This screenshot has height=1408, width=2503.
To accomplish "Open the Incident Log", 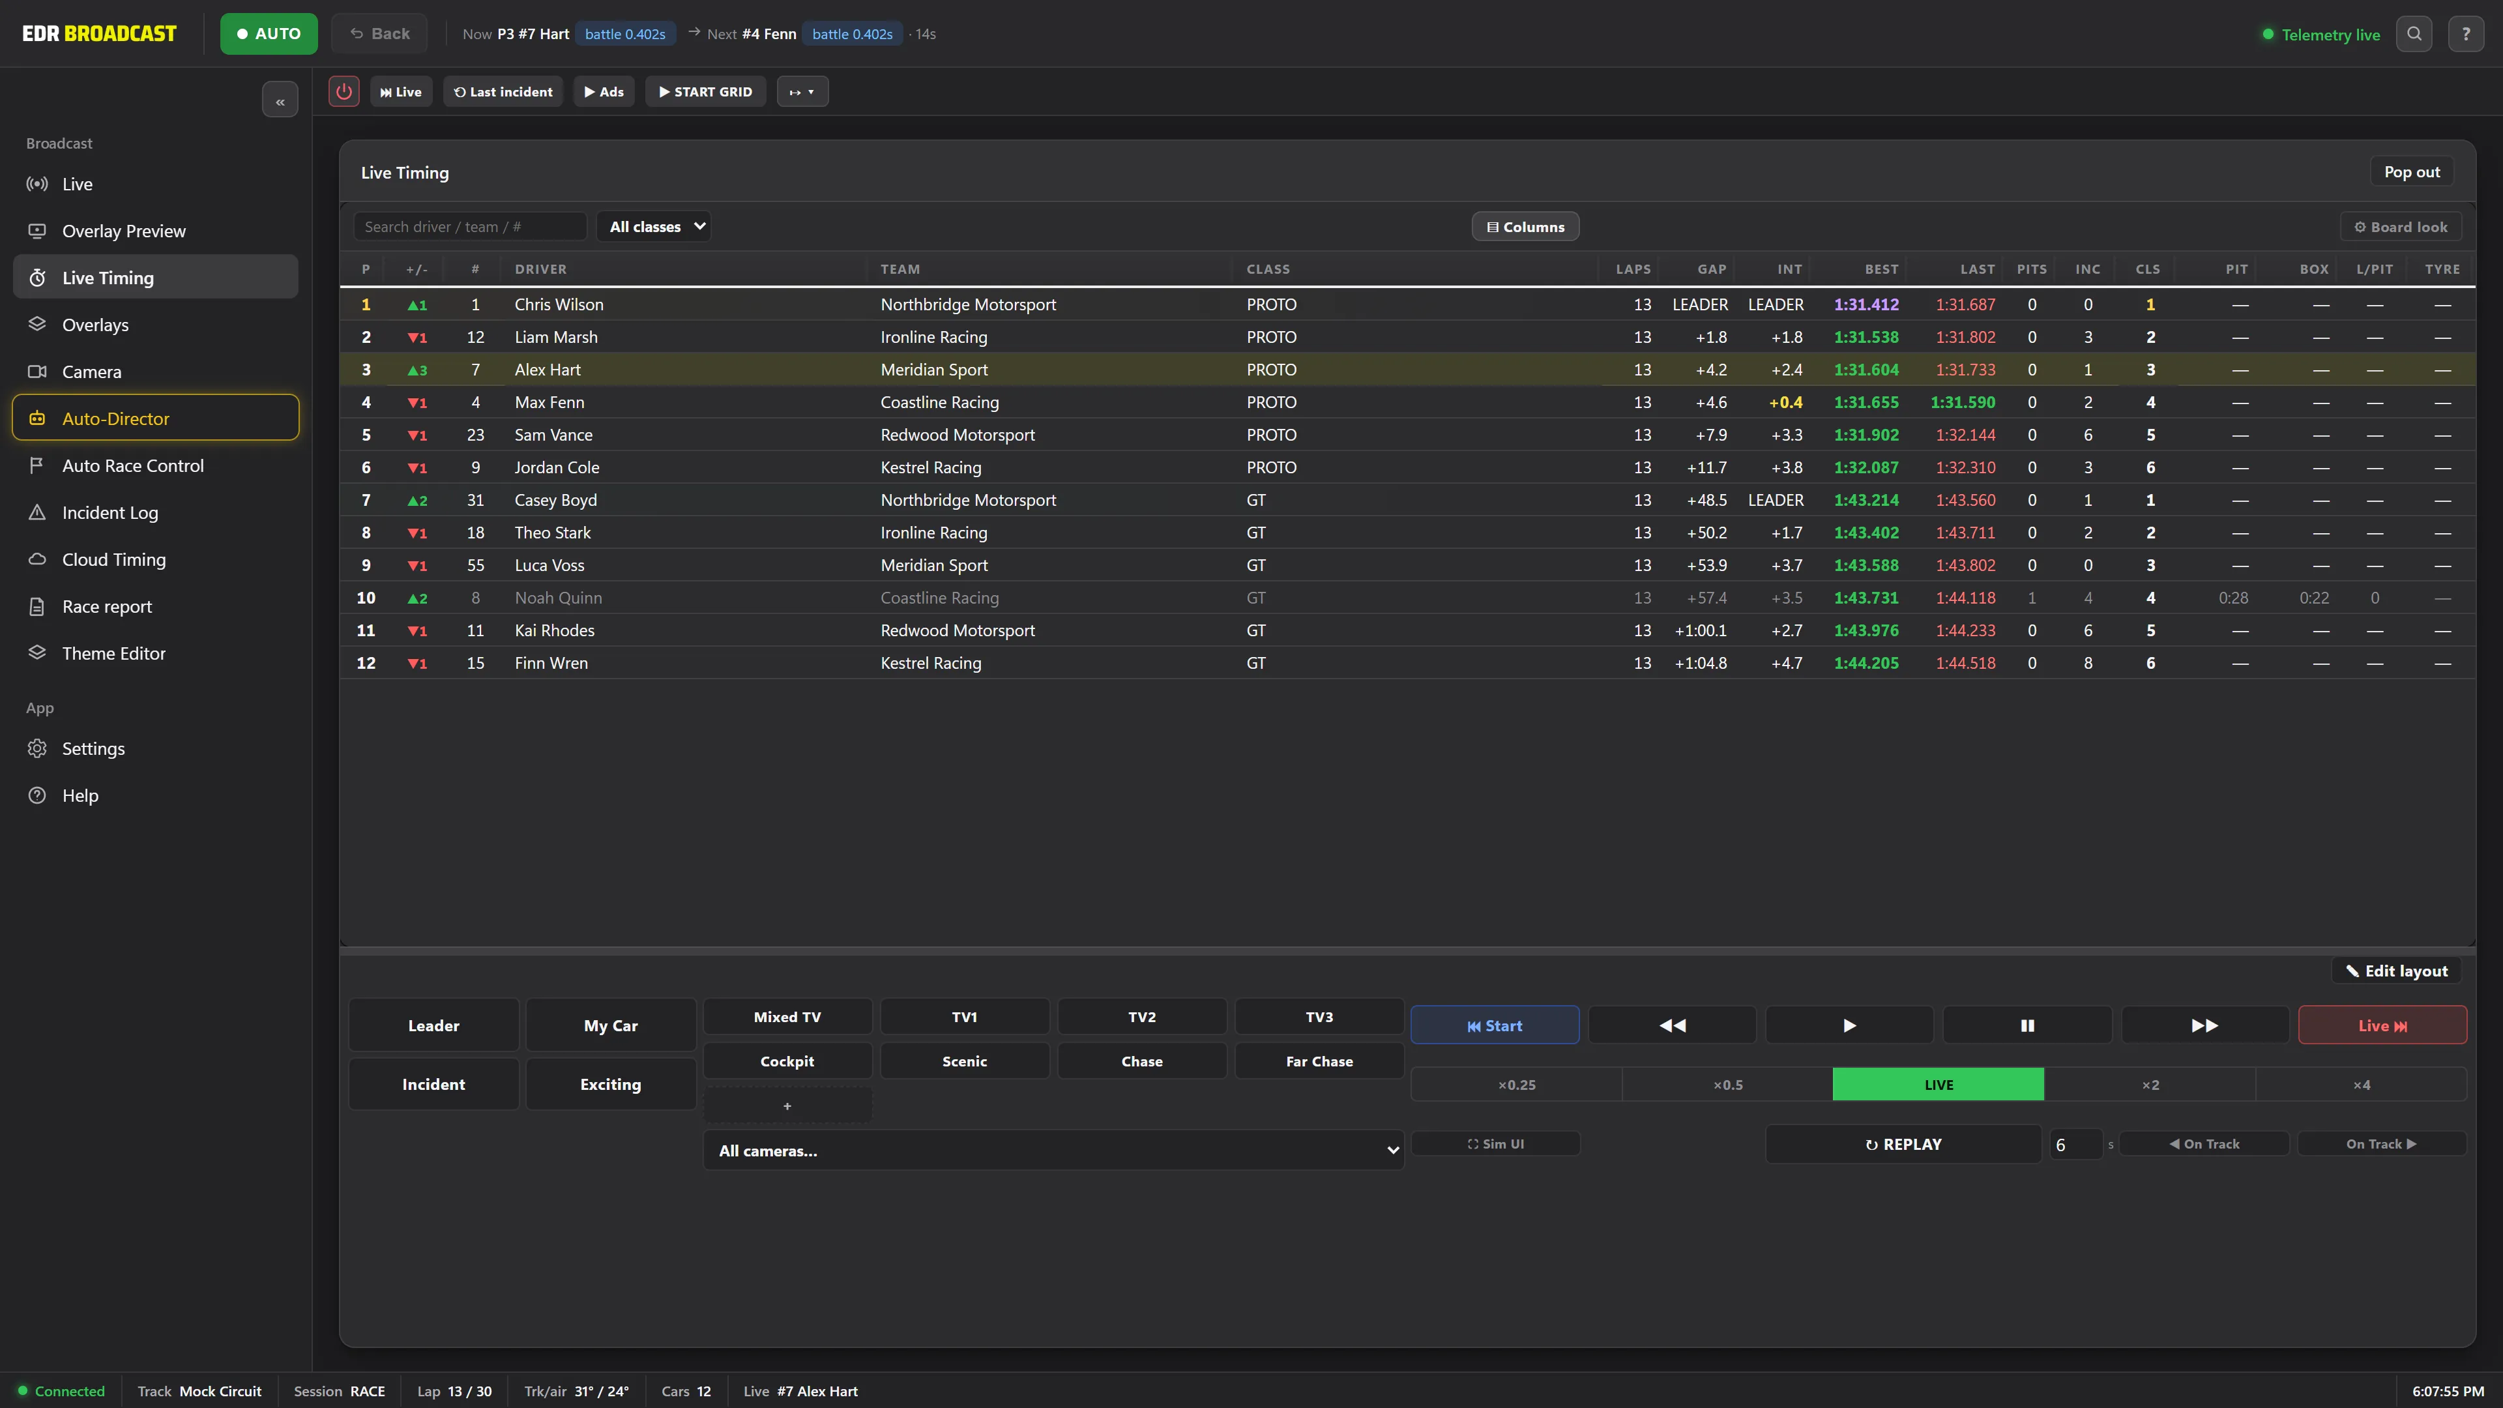I will pos(156,512).
